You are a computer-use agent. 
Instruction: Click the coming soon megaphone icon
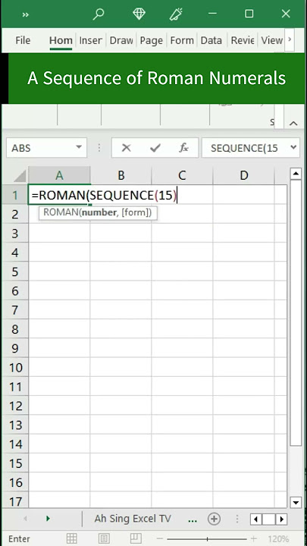coord(176,14)
